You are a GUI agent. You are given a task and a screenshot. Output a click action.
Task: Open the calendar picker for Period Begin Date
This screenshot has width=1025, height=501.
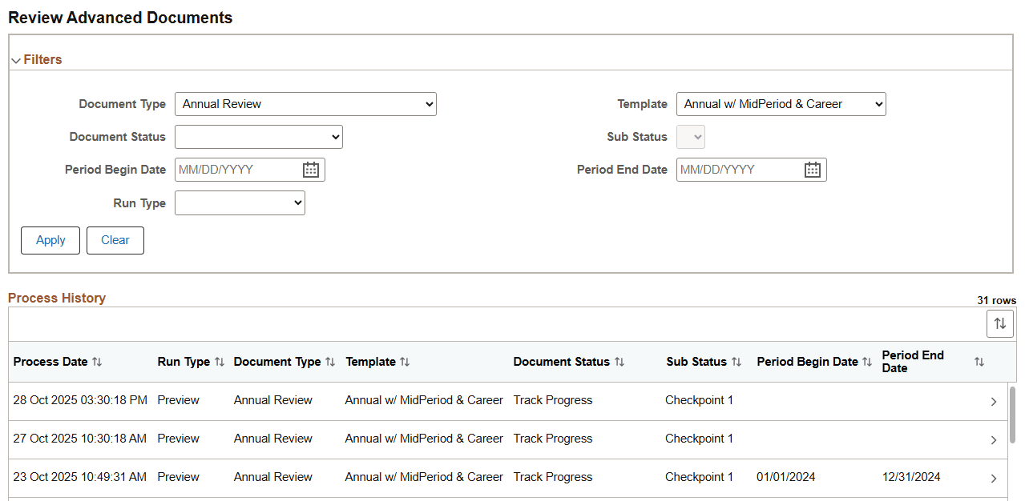click(311, 169)
